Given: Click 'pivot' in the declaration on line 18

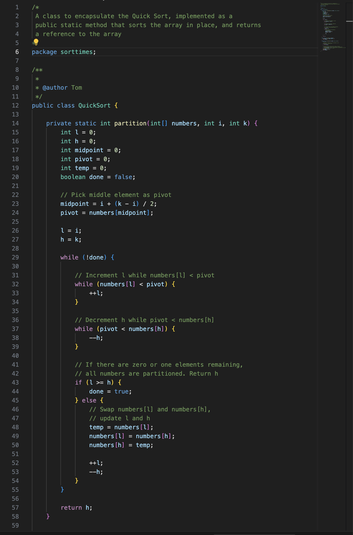Looking at the screenshot, I should click(x=84, y=159).
